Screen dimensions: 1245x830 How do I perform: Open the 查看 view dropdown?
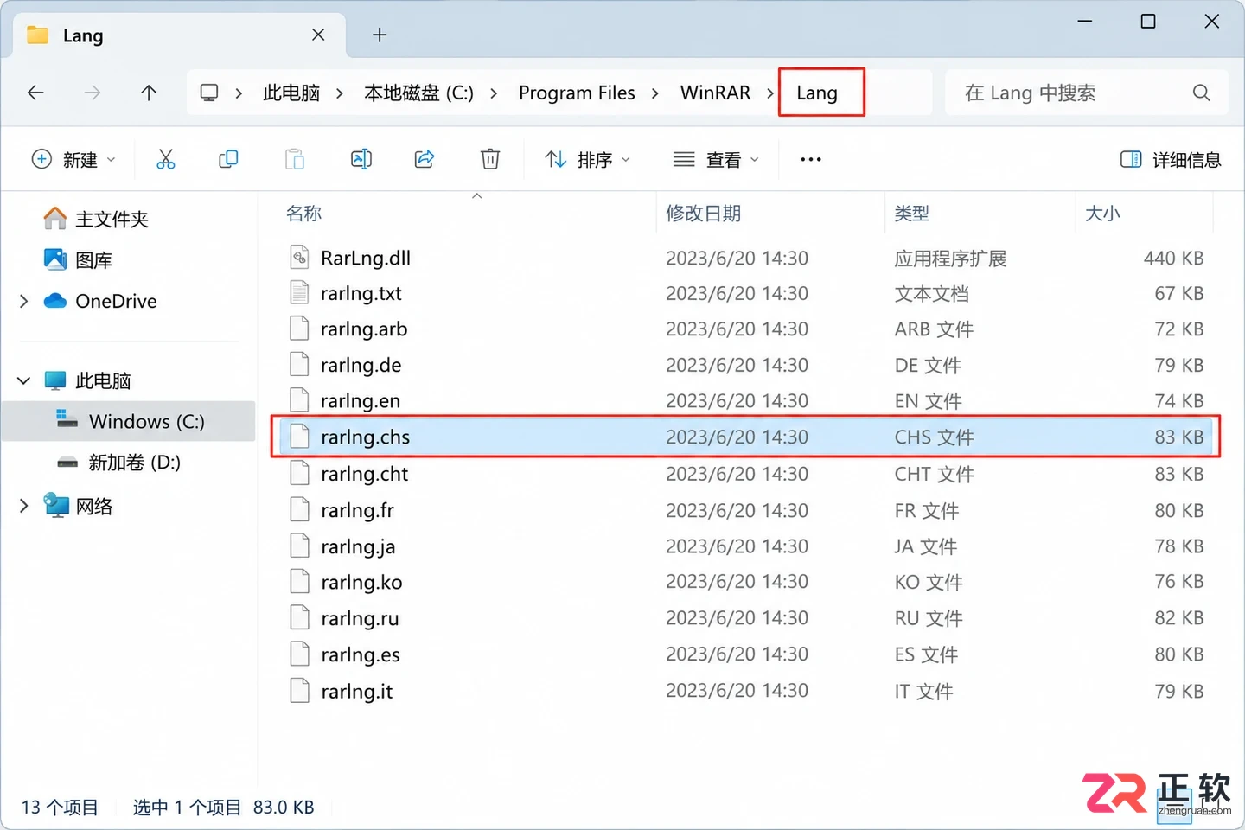716,159
